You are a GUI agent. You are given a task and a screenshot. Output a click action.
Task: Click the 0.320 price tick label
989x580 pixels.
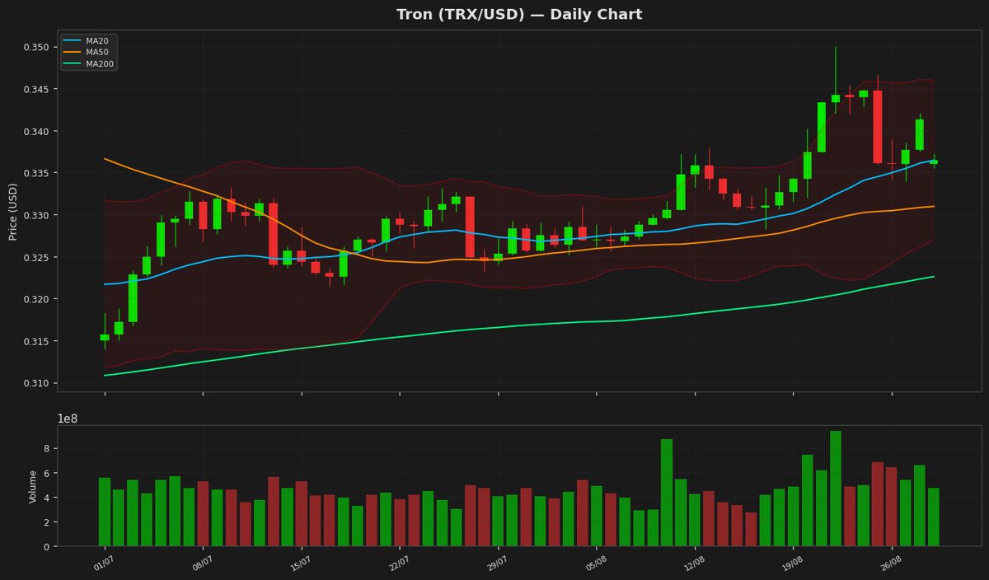tap(35, 299)
